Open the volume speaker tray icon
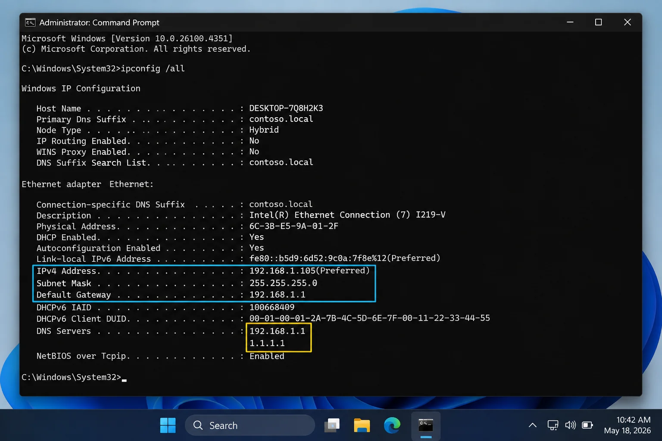662x441 pixels. 570,425
